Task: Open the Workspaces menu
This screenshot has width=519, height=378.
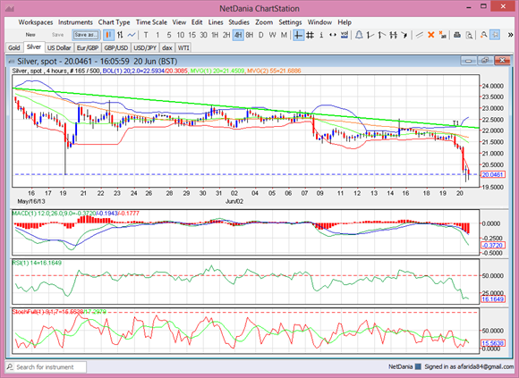Action: [36, 22]
